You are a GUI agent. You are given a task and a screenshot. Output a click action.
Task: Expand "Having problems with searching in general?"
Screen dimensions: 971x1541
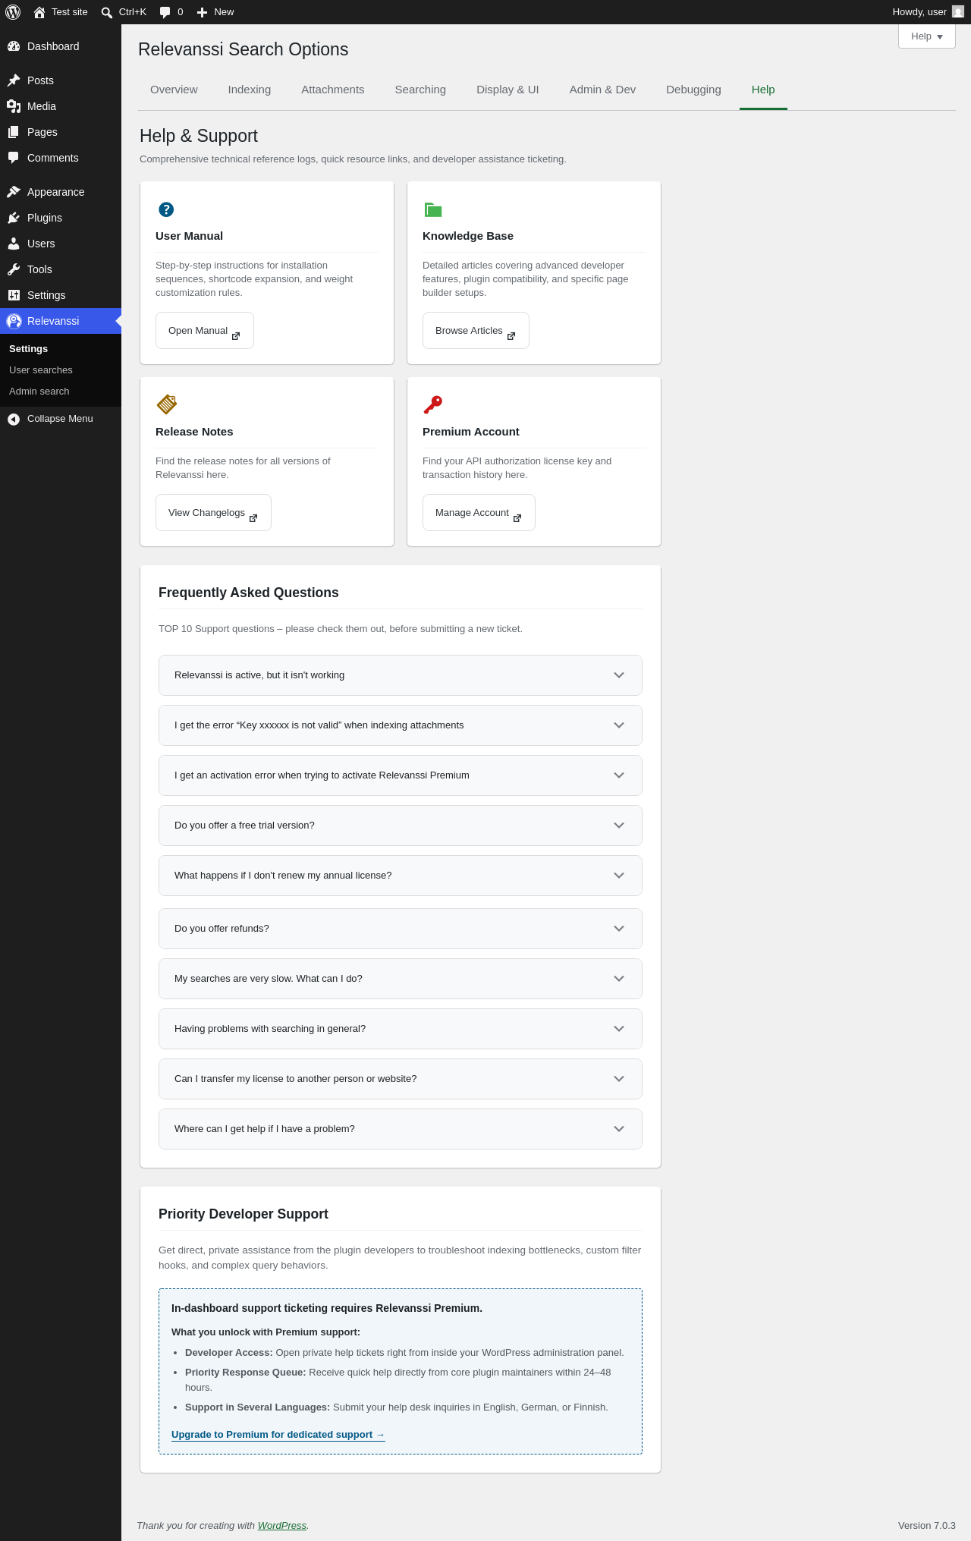[x=401, y=1029]
